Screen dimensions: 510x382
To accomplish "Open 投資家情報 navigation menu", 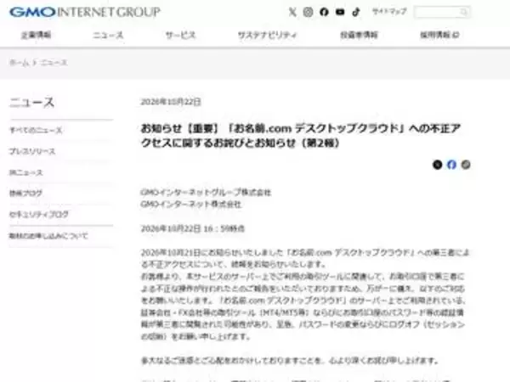I will pyautogui.click(x=359, y=35).
